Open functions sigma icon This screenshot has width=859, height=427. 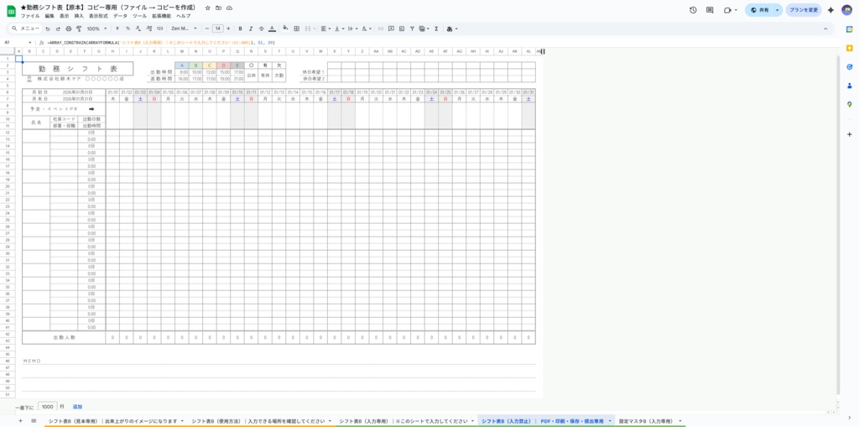pos(436,29)
